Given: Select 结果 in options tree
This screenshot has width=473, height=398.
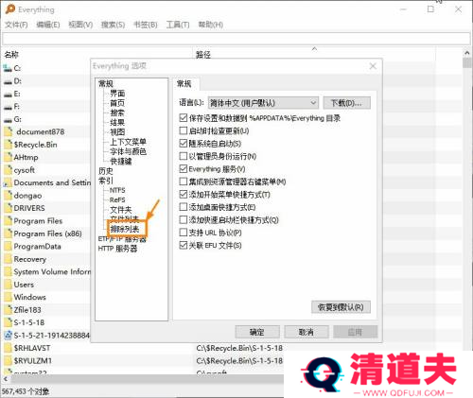Looking at the screenshot, I should coord(117,123).
